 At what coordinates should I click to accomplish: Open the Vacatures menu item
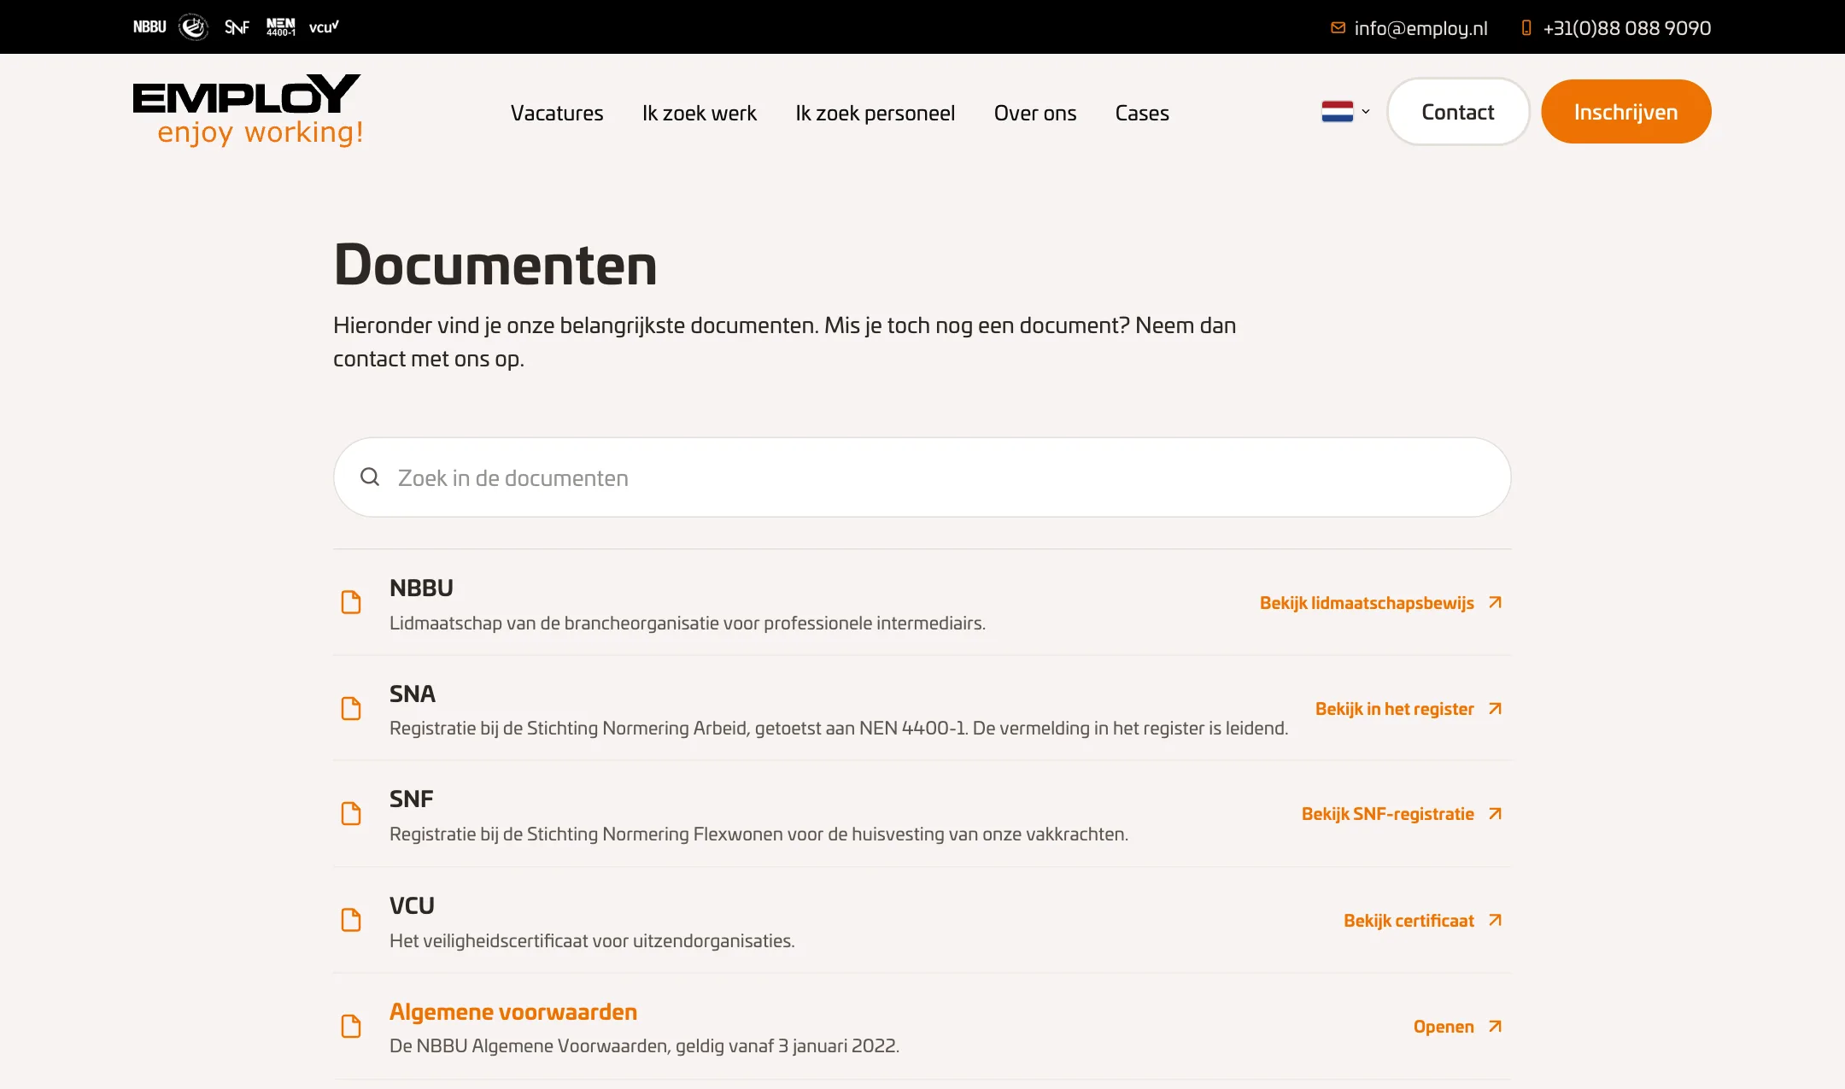coord(557,113)
